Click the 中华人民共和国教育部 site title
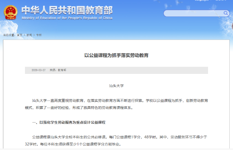This screenshot has height=150, width=233. 67,10
